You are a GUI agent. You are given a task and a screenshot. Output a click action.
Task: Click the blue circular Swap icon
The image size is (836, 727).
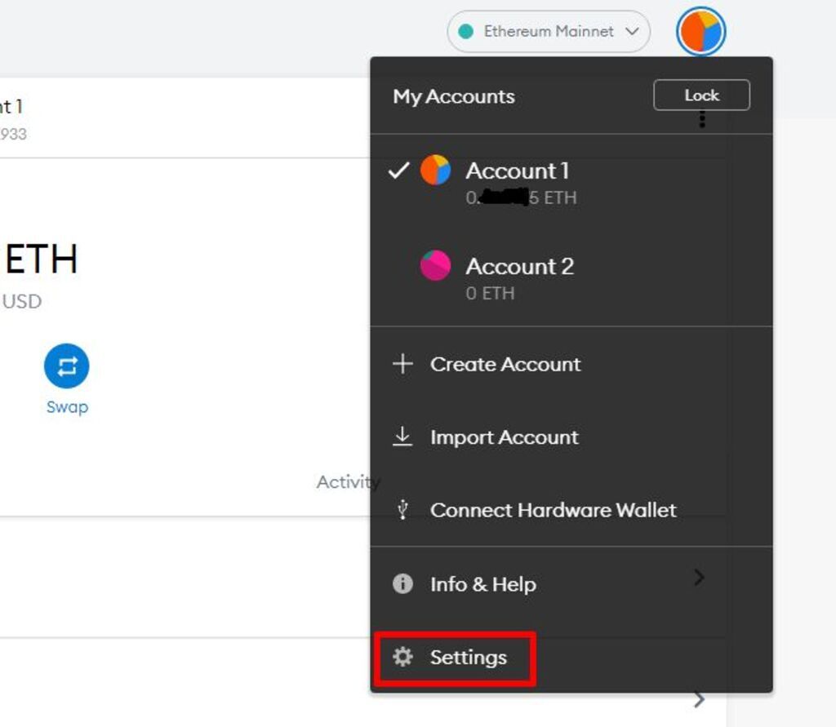pyautogui.click(x=66, y=366)
